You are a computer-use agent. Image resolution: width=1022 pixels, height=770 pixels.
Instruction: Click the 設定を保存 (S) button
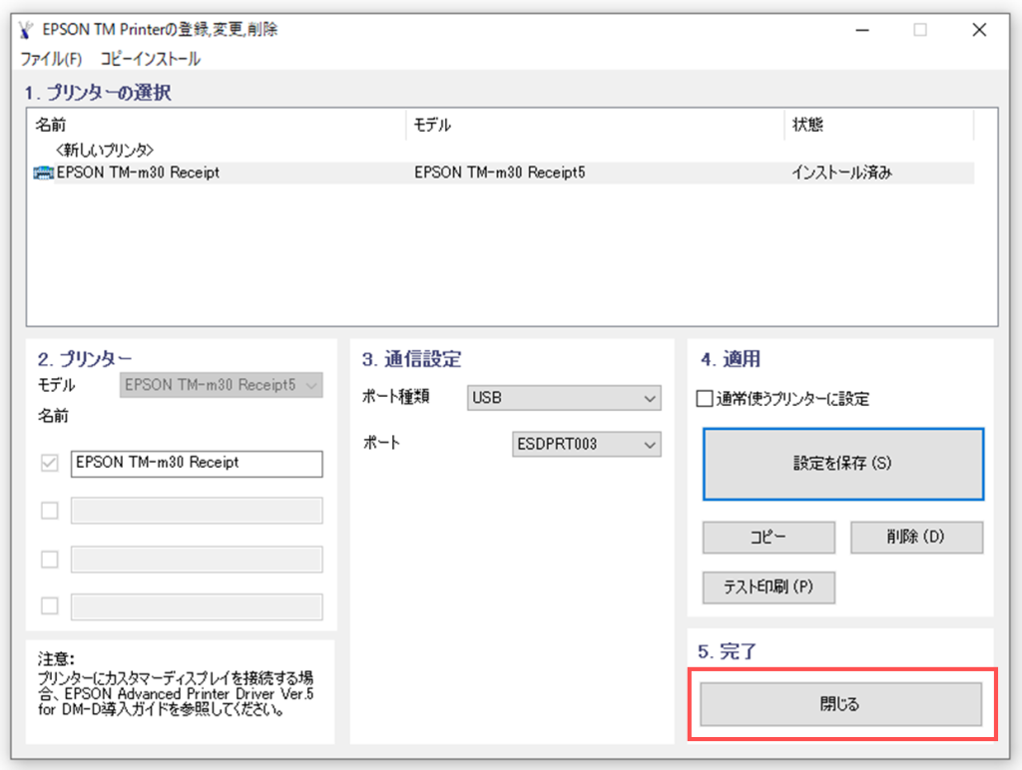pyautogui.click(x=842, y=464)
